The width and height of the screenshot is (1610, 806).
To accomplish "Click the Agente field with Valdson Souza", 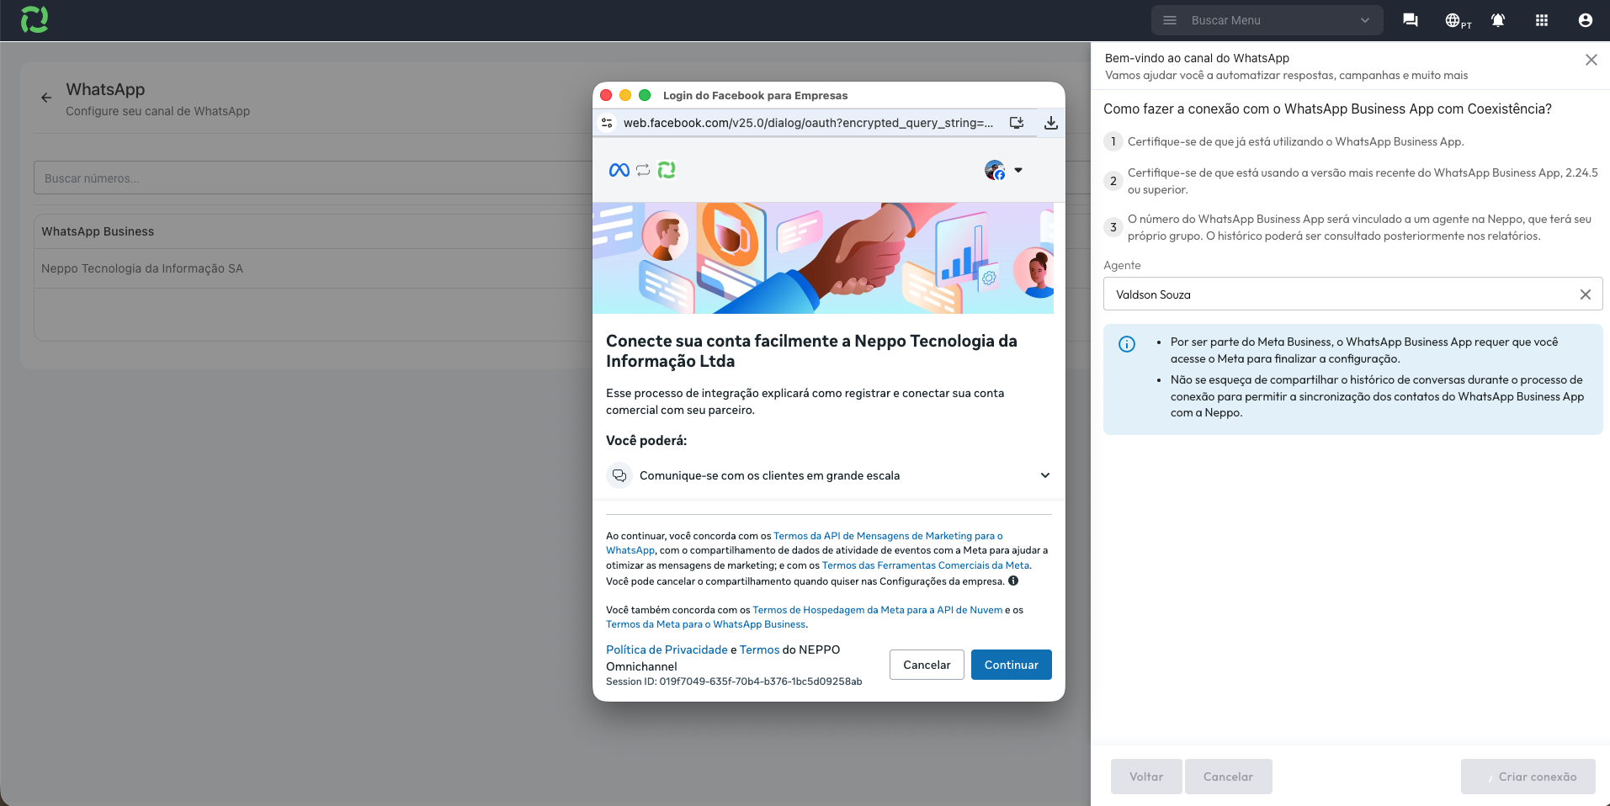I will [1352, 294].
